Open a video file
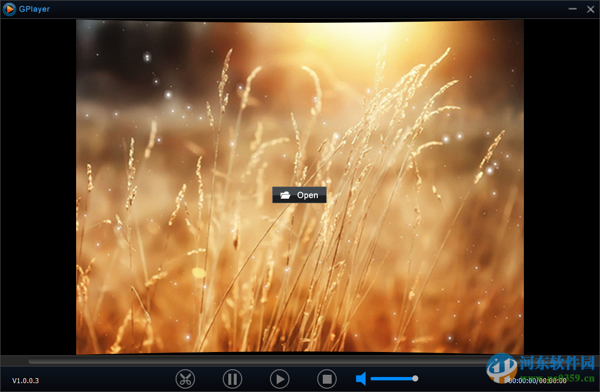The width and height of the screenshot is (600, 392). pyautogui.click(x=299, y=195)
